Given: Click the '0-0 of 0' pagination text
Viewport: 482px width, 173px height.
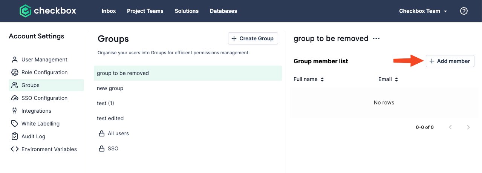Looking at the screenshot, I should [425, 127].
